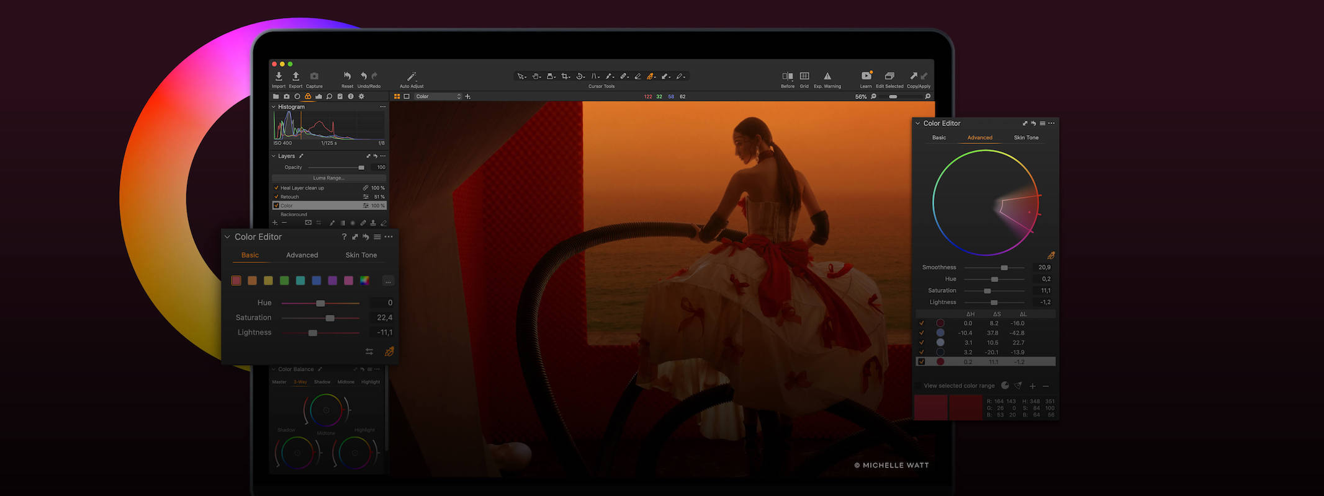Screen dimensions: 1324x496
Task: Click the Import toolbar icon
Action: pyautogui.click(x=279, y=76)
